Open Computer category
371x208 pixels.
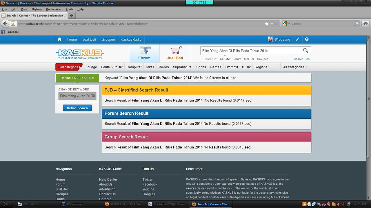[134, 67]
